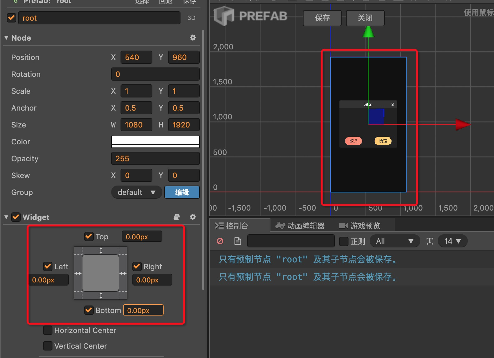494x358 pixels.
Task: Click the inspector panel scrollbar
Action: coord(204,159)
